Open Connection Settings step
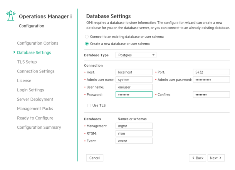 point(36,71)
